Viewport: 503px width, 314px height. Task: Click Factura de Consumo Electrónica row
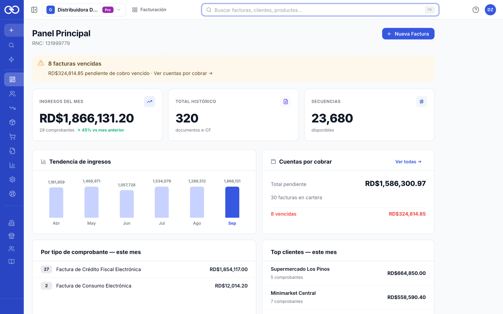144,286
